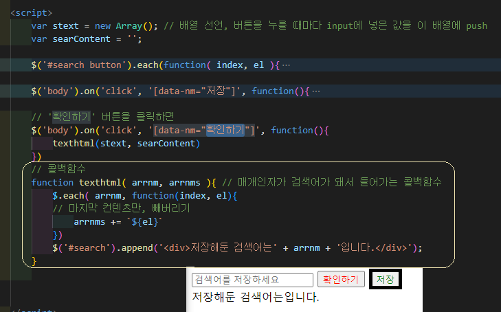501x312 pixels.
Task: Click the 검색어를 저장하세요 input field
Action: coord(252,280)
